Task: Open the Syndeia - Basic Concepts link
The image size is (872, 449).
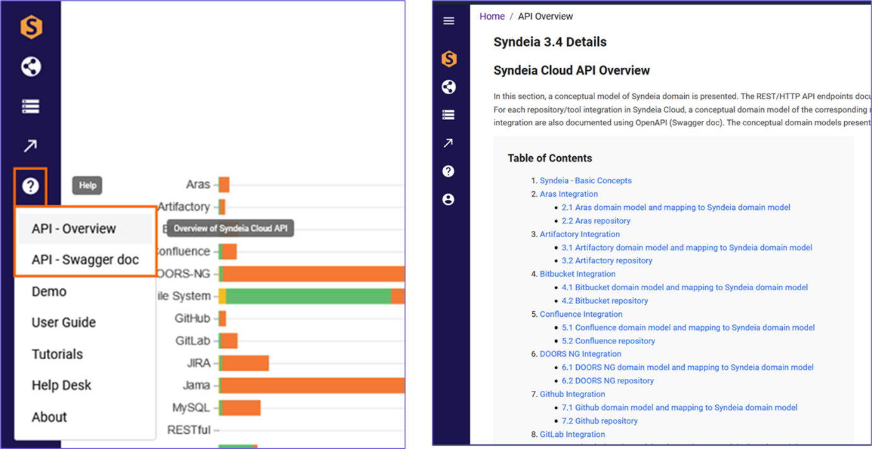Action: [586, 181]
